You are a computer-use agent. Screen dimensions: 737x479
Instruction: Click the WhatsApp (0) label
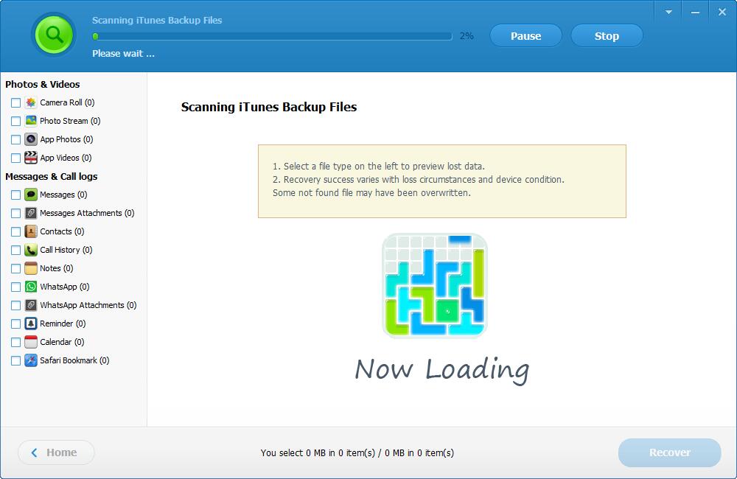click(x=64, y=287)
